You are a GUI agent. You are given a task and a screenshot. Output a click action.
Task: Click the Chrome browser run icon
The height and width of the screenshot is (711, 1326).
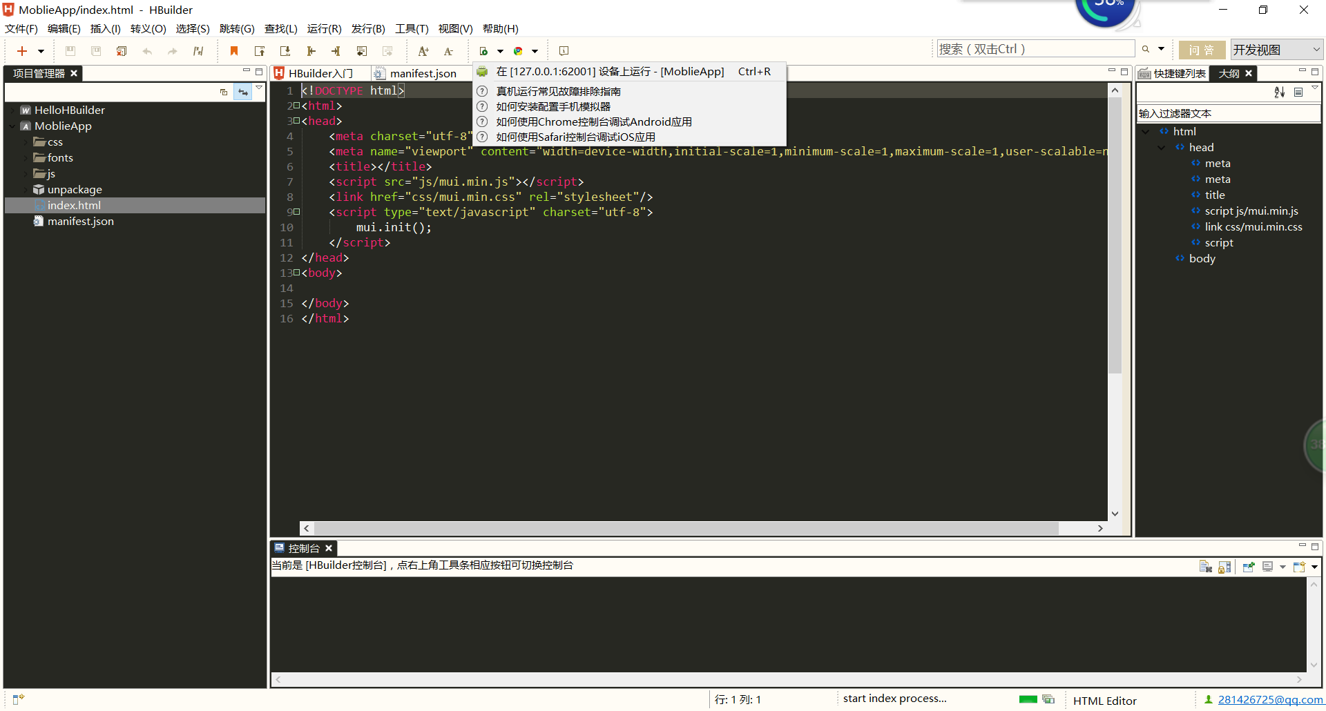click(518, 51)
